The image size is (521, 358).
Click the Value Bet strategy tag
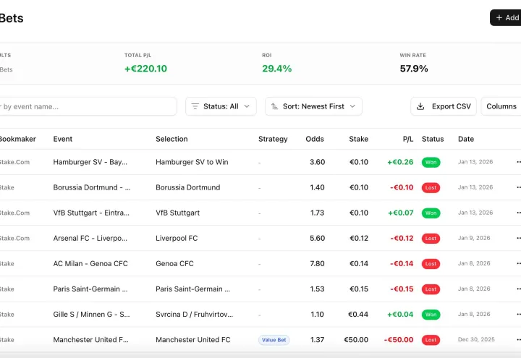coord(274,340)
